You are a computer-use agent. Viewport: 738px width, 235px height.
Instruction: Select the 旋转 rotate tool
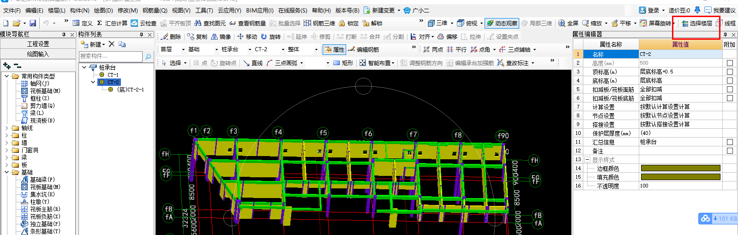270,36
